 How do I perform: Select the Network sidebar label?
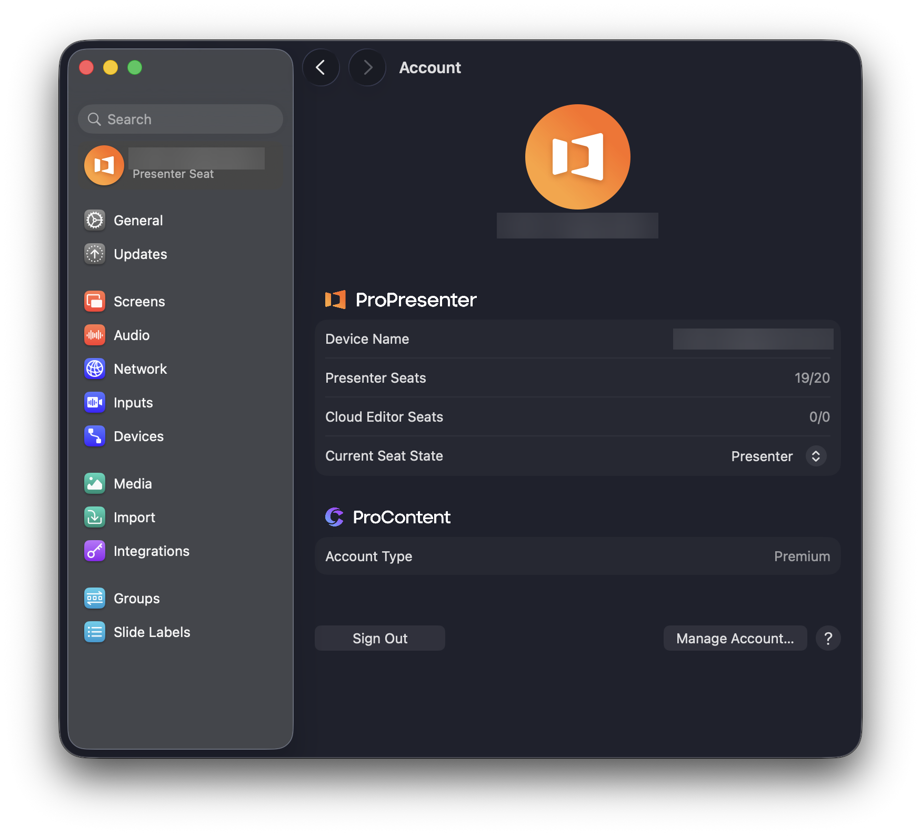click(x=140, y=369)
